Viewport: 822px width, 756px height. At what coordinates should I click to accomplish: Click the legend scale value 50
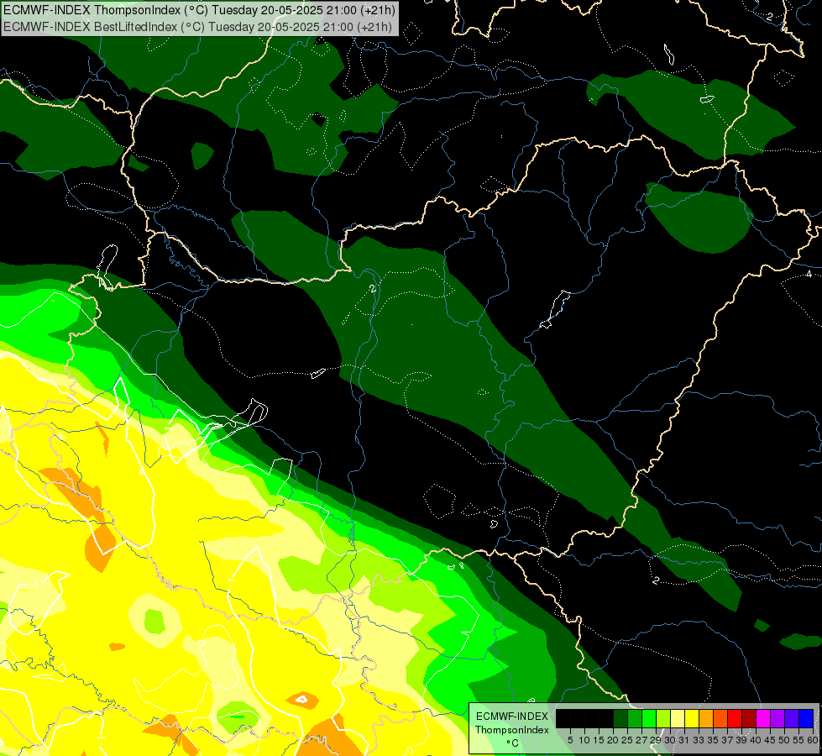pyautogui.click(x=783, y=740)
